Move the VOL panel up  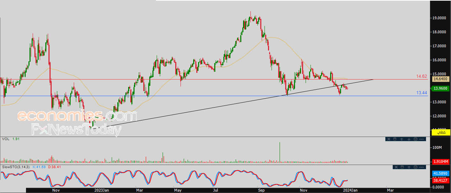(x=401, y=139)
